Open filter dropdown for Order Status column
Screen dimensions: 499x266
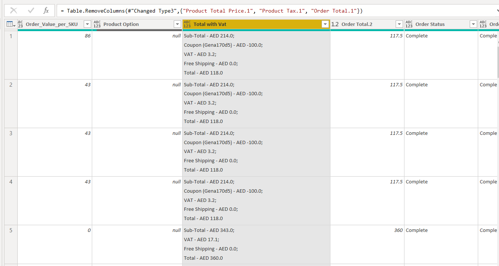[473, 24]
